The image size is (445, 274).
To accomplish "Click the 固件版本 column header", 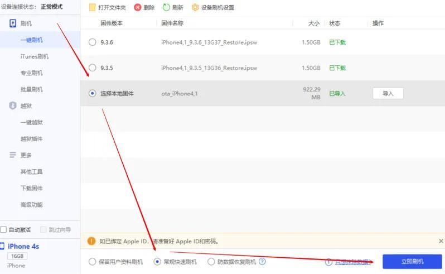I will coord(112,23).
